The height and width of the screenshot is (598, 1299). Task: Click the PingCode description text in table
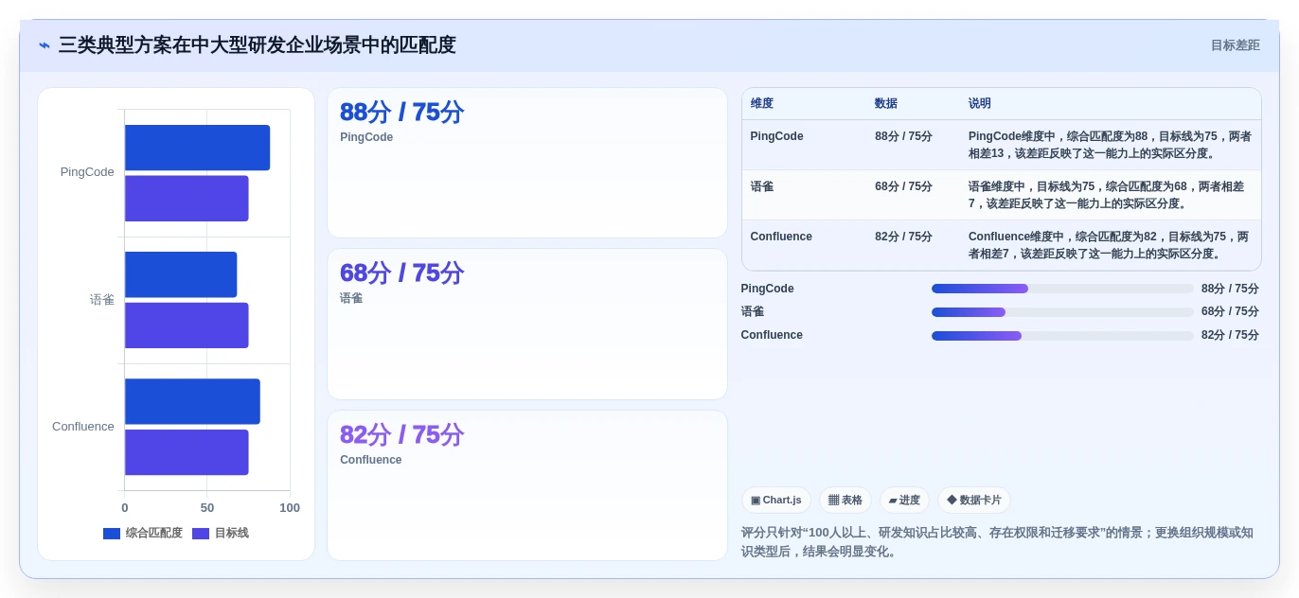pyautogui.click(x=1110, y=145)
